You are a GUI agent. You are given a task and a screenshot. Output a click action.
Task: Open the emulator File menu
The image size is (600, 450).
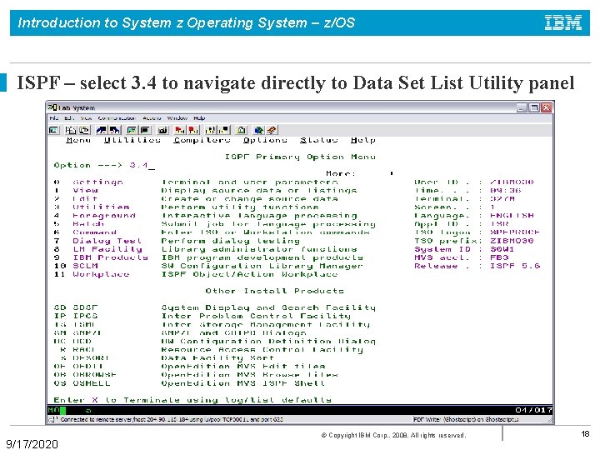tap(54, 118)
